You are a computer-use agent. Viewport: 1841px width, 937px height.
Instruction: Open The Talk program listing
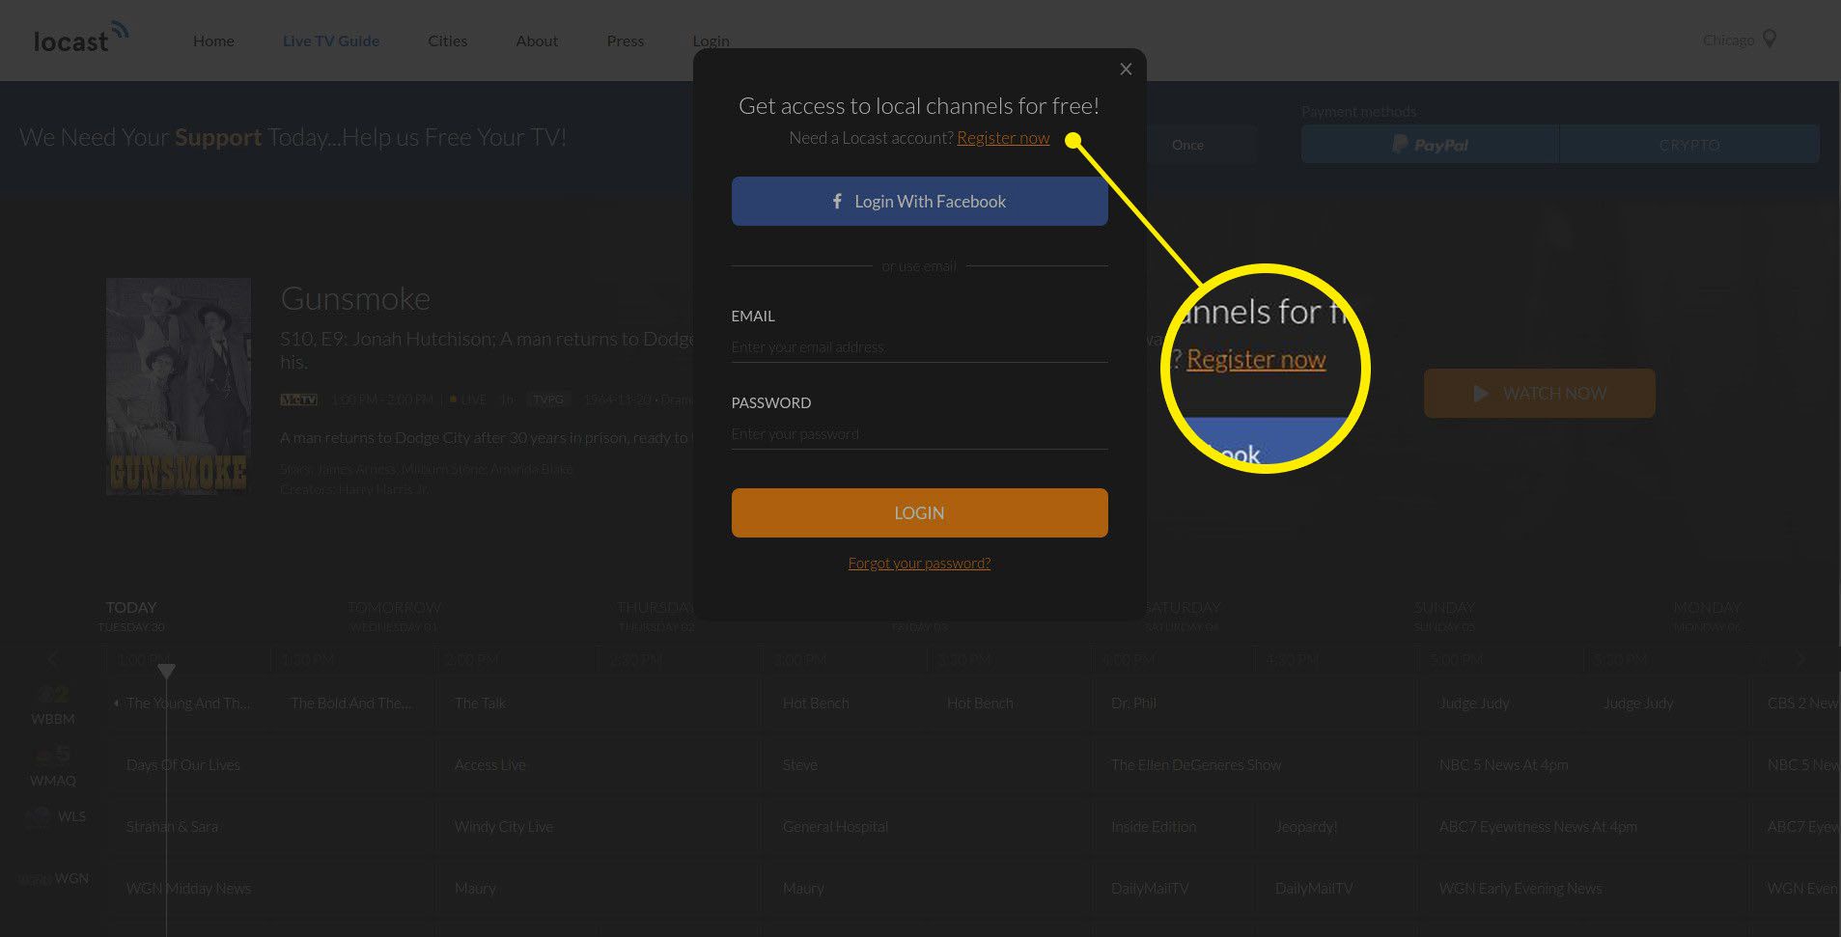pyautogui.click(x=480, y=703)
